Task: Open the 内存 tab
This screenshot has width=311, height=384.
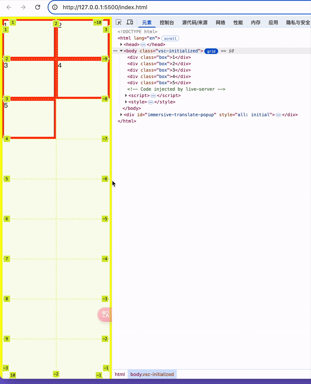Action: (x=256, y=22)
